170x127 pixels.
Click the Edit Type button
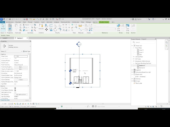[27, 51]
